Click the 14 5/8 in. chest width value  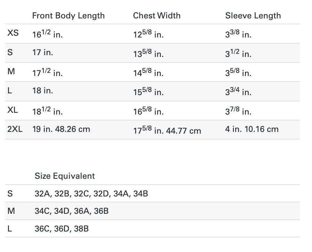pos(148,73)
